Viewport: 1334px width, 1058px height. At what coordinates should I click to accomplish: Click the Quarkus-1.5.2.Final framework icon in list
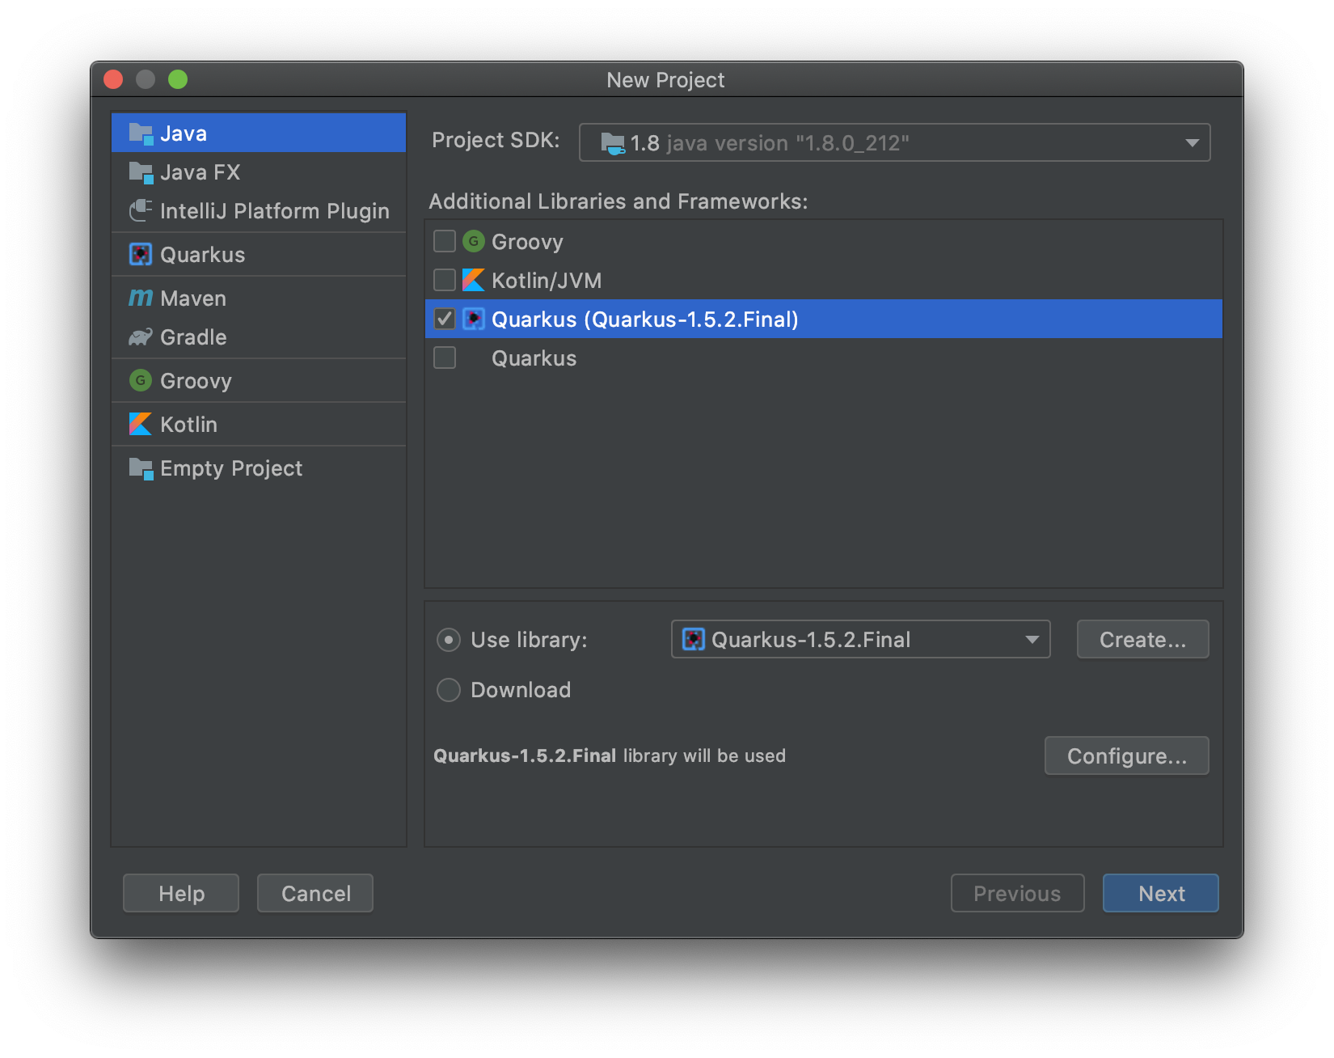[474, 320]
